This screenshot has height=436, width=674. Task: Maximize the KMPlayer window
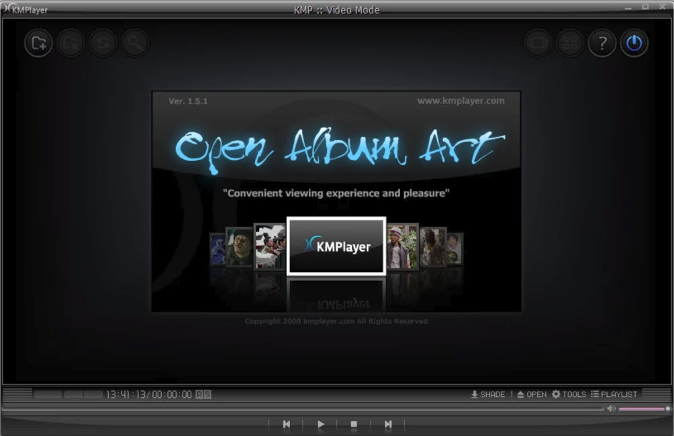[645, 7]
